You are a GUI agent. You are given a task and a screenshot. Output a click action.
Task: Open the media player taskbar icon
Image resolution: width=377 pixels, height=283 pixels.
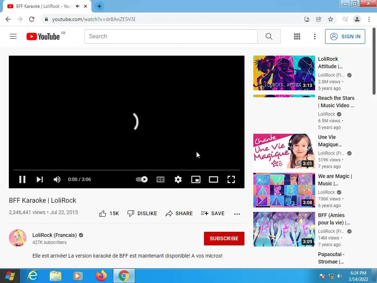[78, 276]
